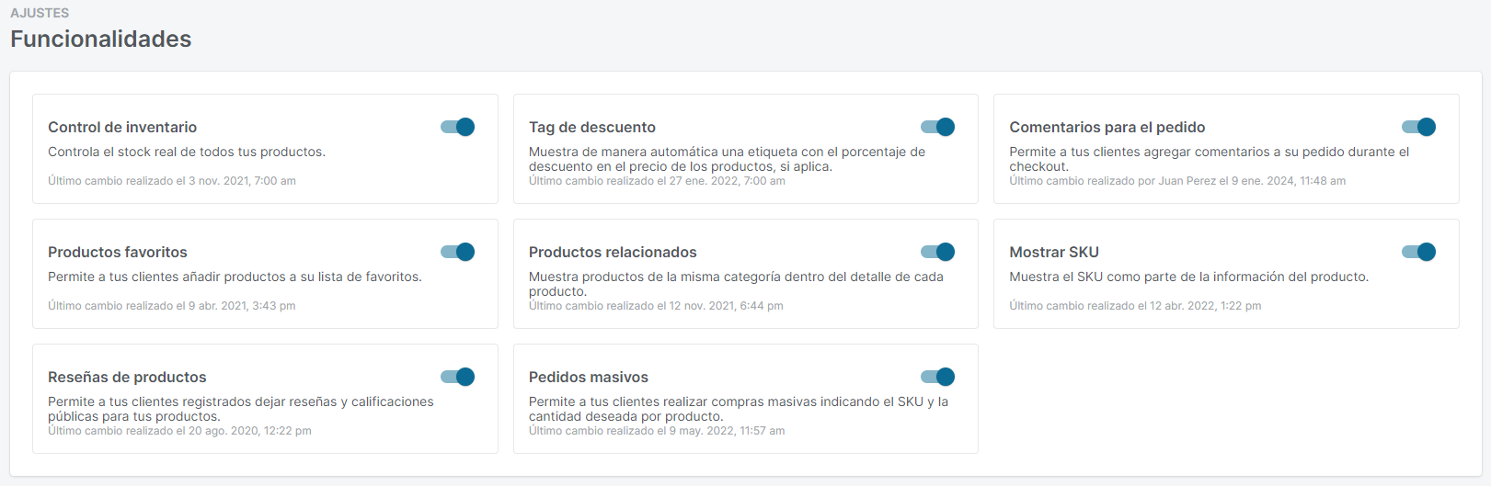
Task: Toggle the Pedidos masivos switch
Action: pos(937,377)
